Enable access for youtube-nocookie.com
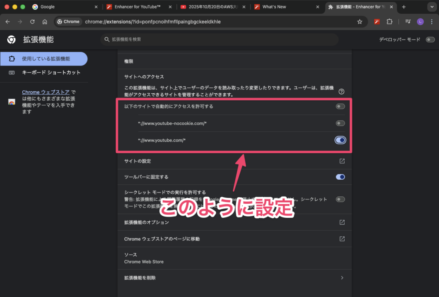Viewport: 439px width, 297px height. [340, 123]
